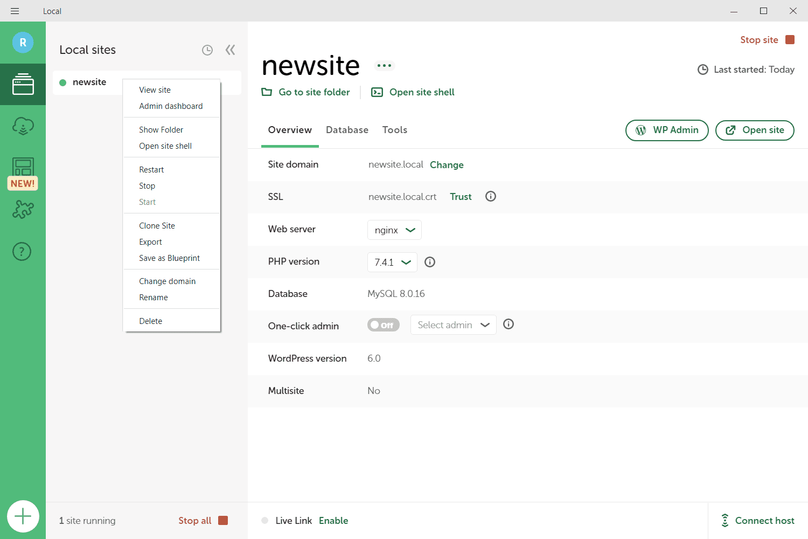
Task: Add a new site with plus button
Action: pyautogui.click(x=23, y=516)
